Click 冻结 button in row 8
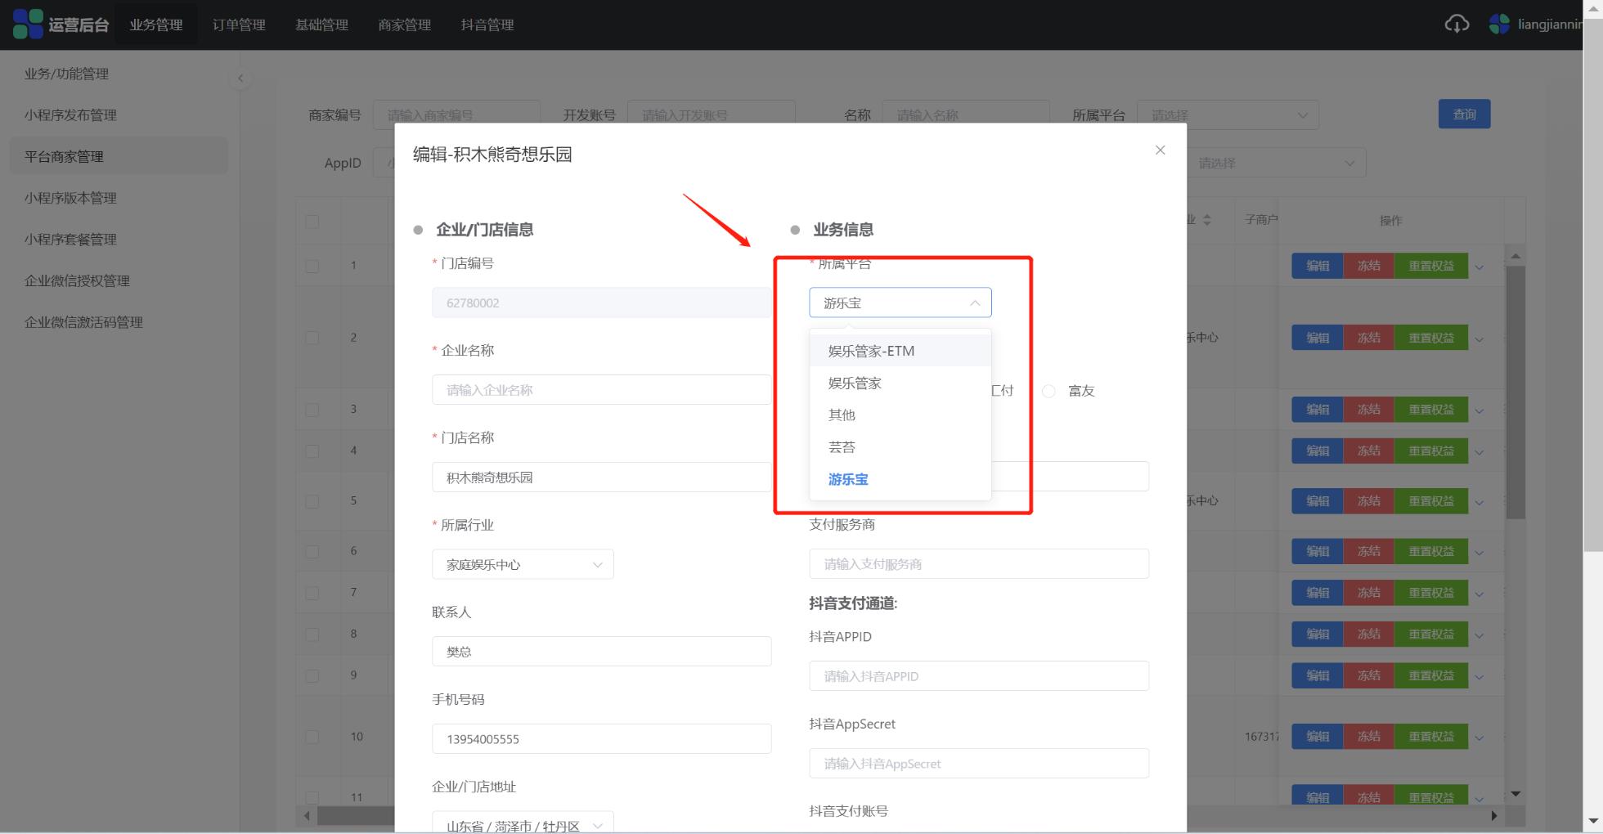Viewport: 1603px width, 834px height. tap(1368, 634)
